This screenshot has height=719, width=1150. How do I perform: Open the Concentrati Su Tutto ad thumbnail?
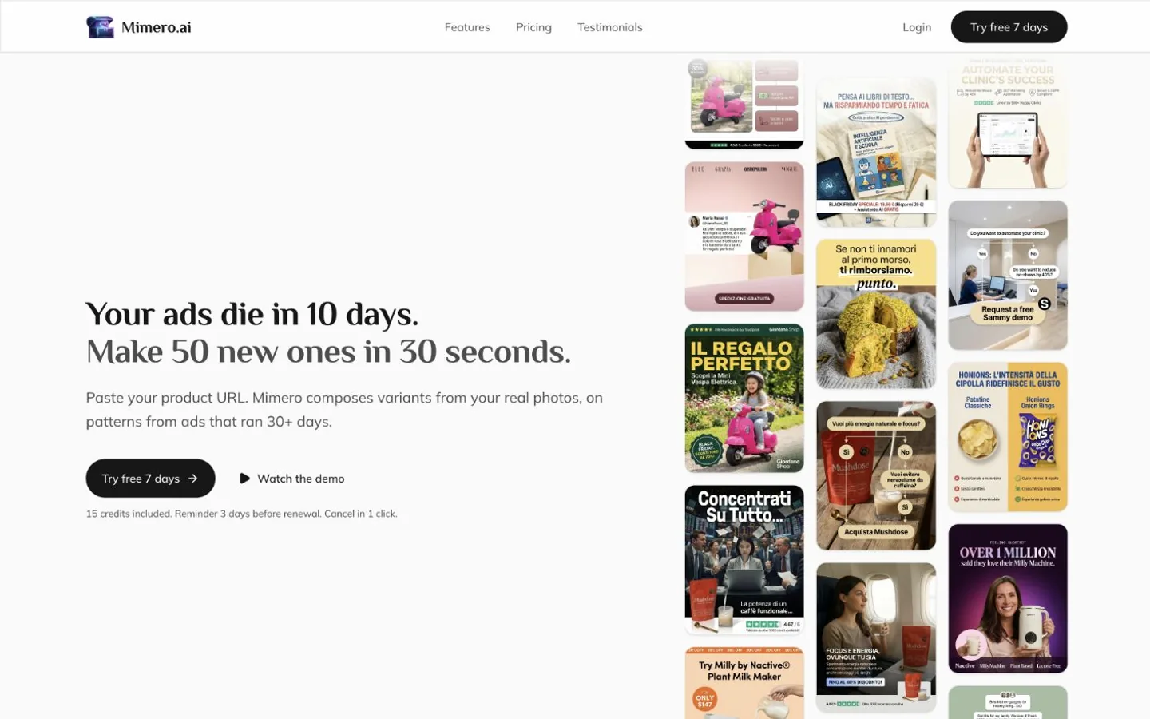pyautogui.click(x=744, y=560)
